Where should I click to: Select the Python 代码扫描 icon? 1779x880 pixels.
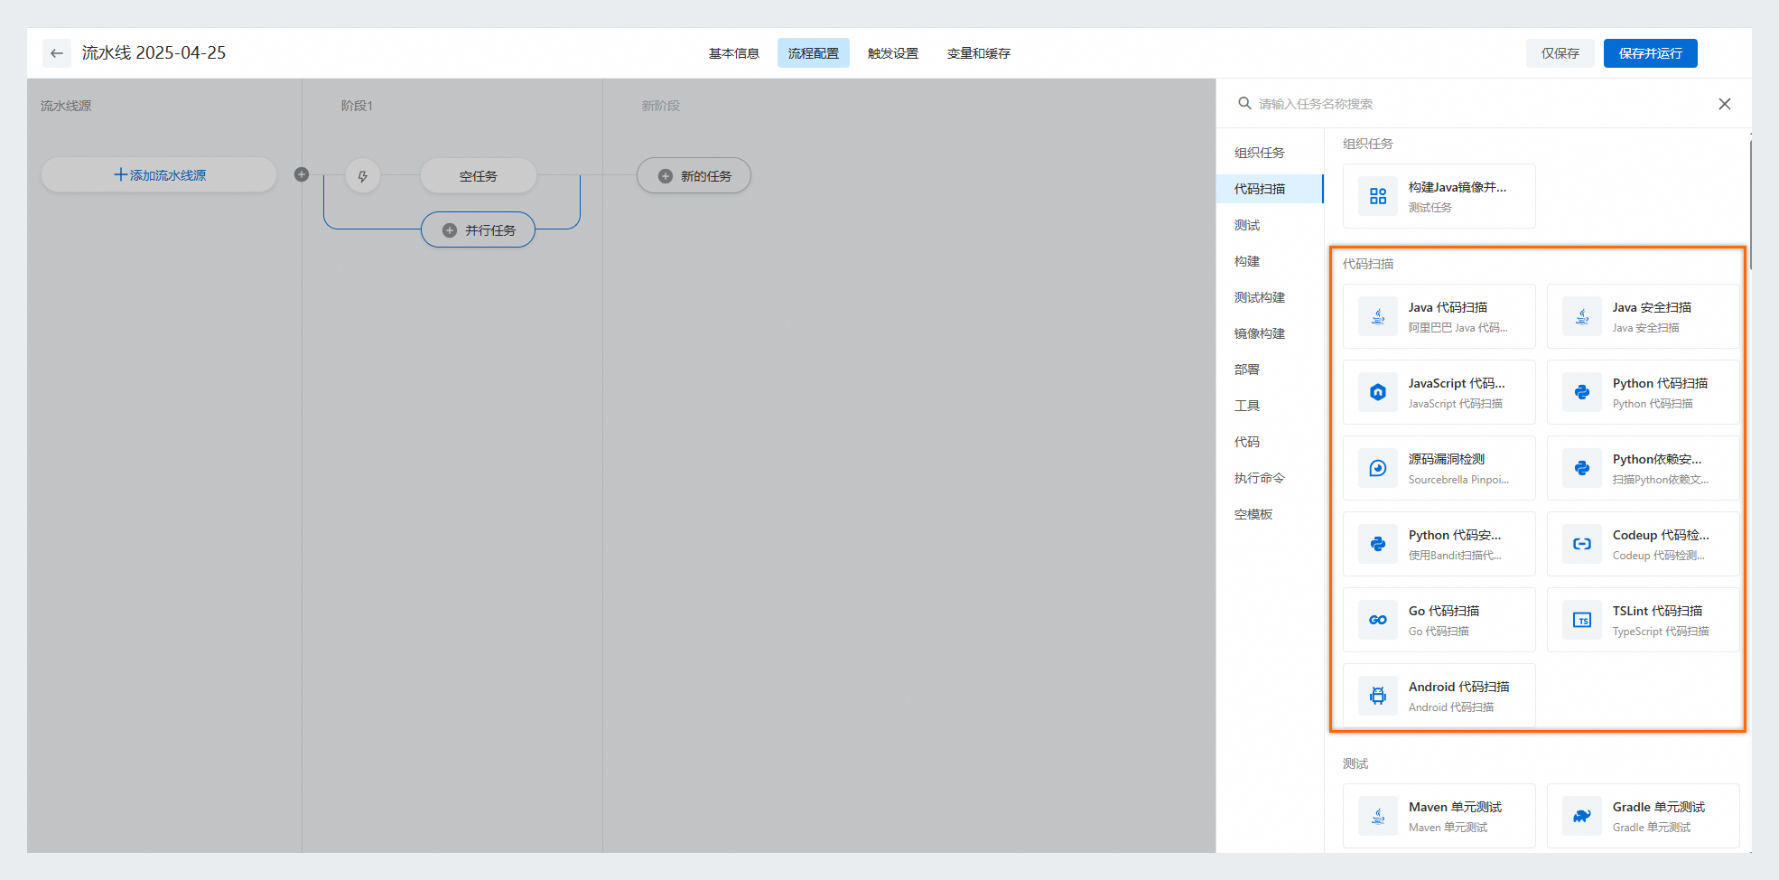click(1582, 392)
